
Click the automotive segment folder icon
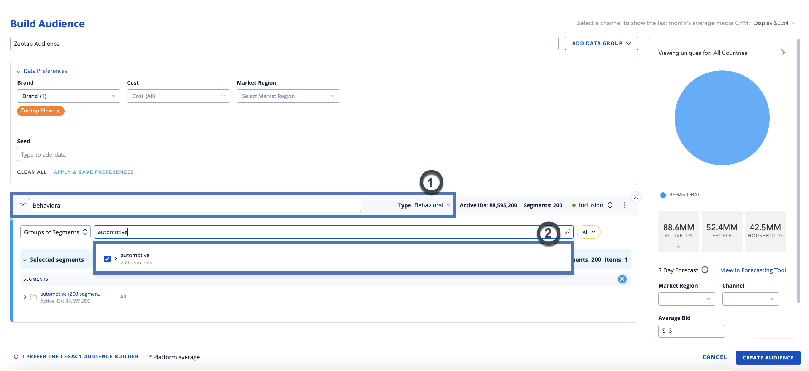[x=33, y=297]
